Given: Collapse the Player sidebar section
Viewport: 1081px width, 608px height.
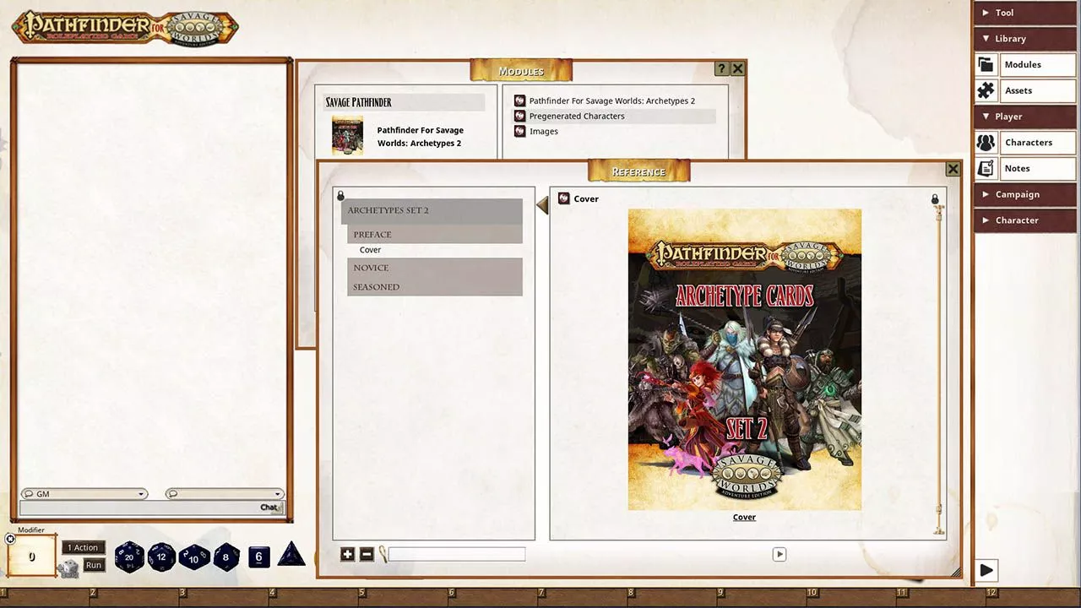Looking at the screenshot, I should [1024, 117].
